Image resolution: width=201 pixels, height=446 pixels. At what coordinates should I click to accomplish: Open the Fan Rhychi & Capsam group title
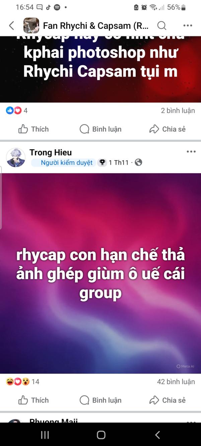(96, 26)
